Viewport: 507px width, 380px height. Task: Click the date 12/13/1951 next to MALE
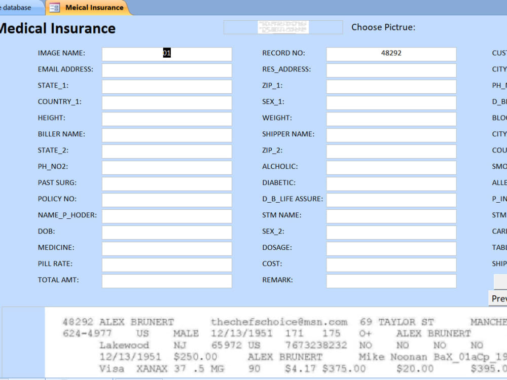[241, 333]
